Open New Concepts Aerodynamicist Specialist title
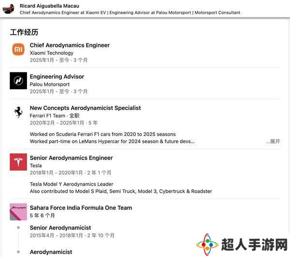This screenshot has height=257, width=290. pyautogui.click(x=85, y=108)
